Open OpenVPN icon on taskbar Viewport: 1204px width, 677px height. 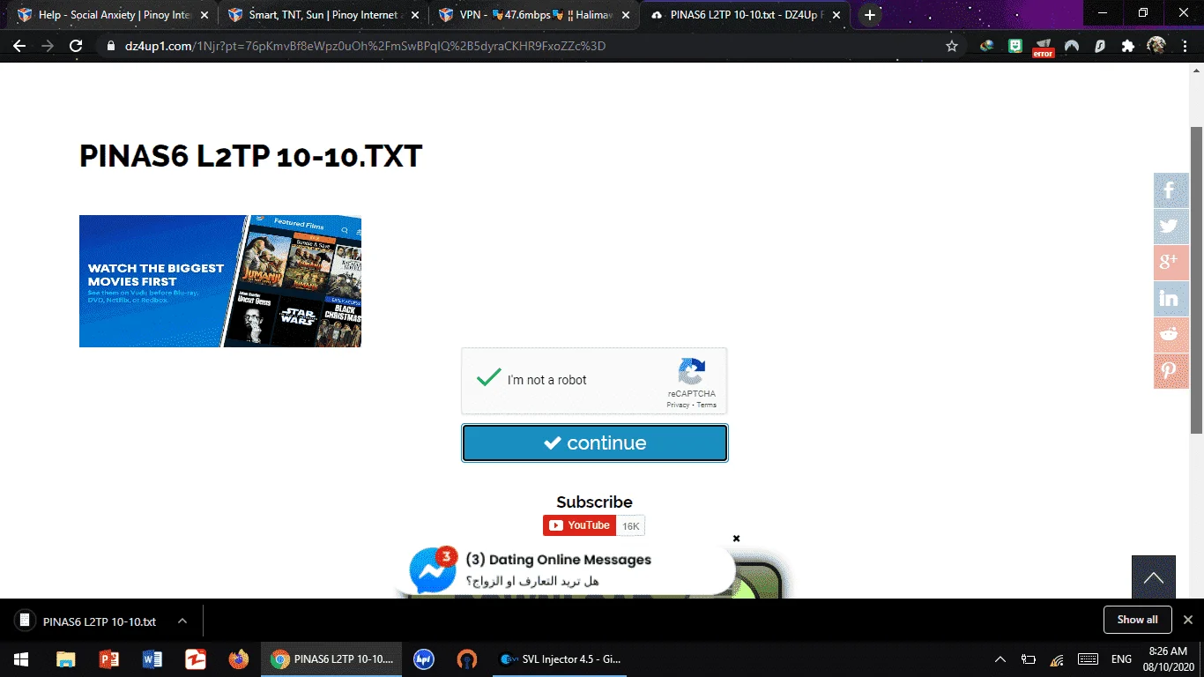(467, 658)
